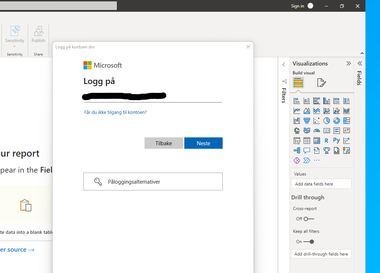
Task: Switch to Format visual tab
Action: [x=321, y=83]
